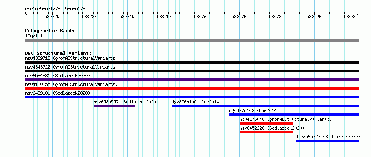Click the 58080k ruler position
Viewport: 371px width, 157px height.
351,17
